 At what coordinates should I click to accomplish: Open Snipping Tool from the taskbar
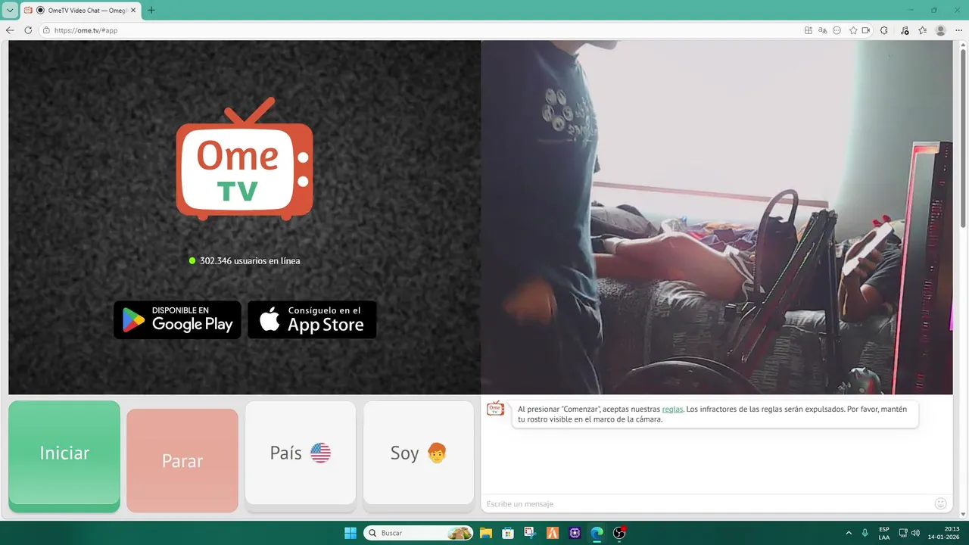pyautogui.click(x=530, y=533)
